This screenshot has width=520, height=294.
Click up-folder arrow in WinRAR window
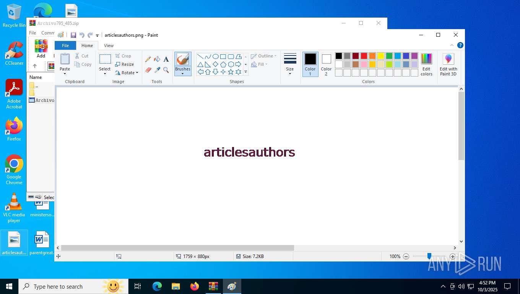pos(35,66)
